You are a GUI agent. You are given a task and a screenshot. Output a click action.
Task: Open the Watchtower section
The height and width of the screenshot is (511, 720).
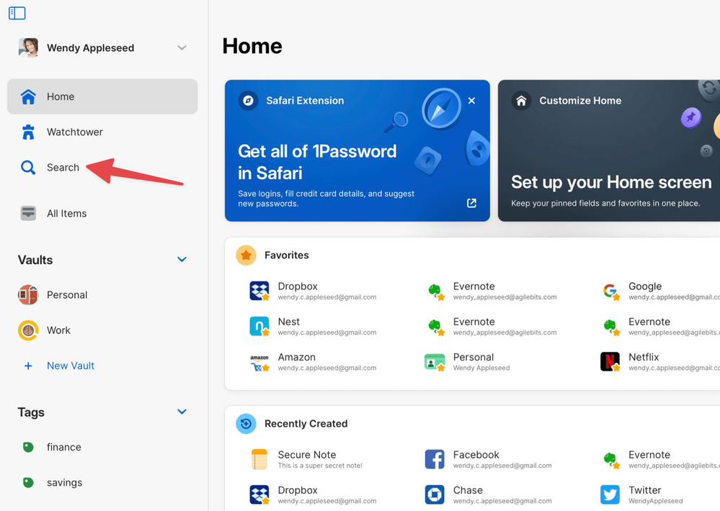point(74,132)
